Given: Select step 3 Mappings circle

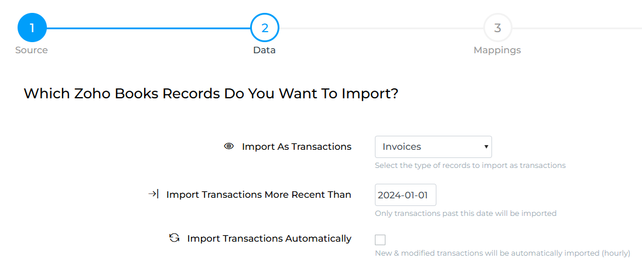Looking at the screenshot, I should pos(497,28).
